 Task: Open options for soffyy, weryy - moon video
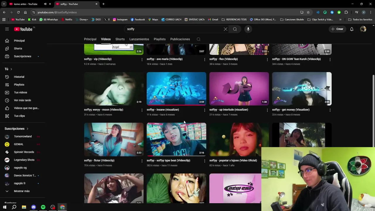tap(142, 110)
